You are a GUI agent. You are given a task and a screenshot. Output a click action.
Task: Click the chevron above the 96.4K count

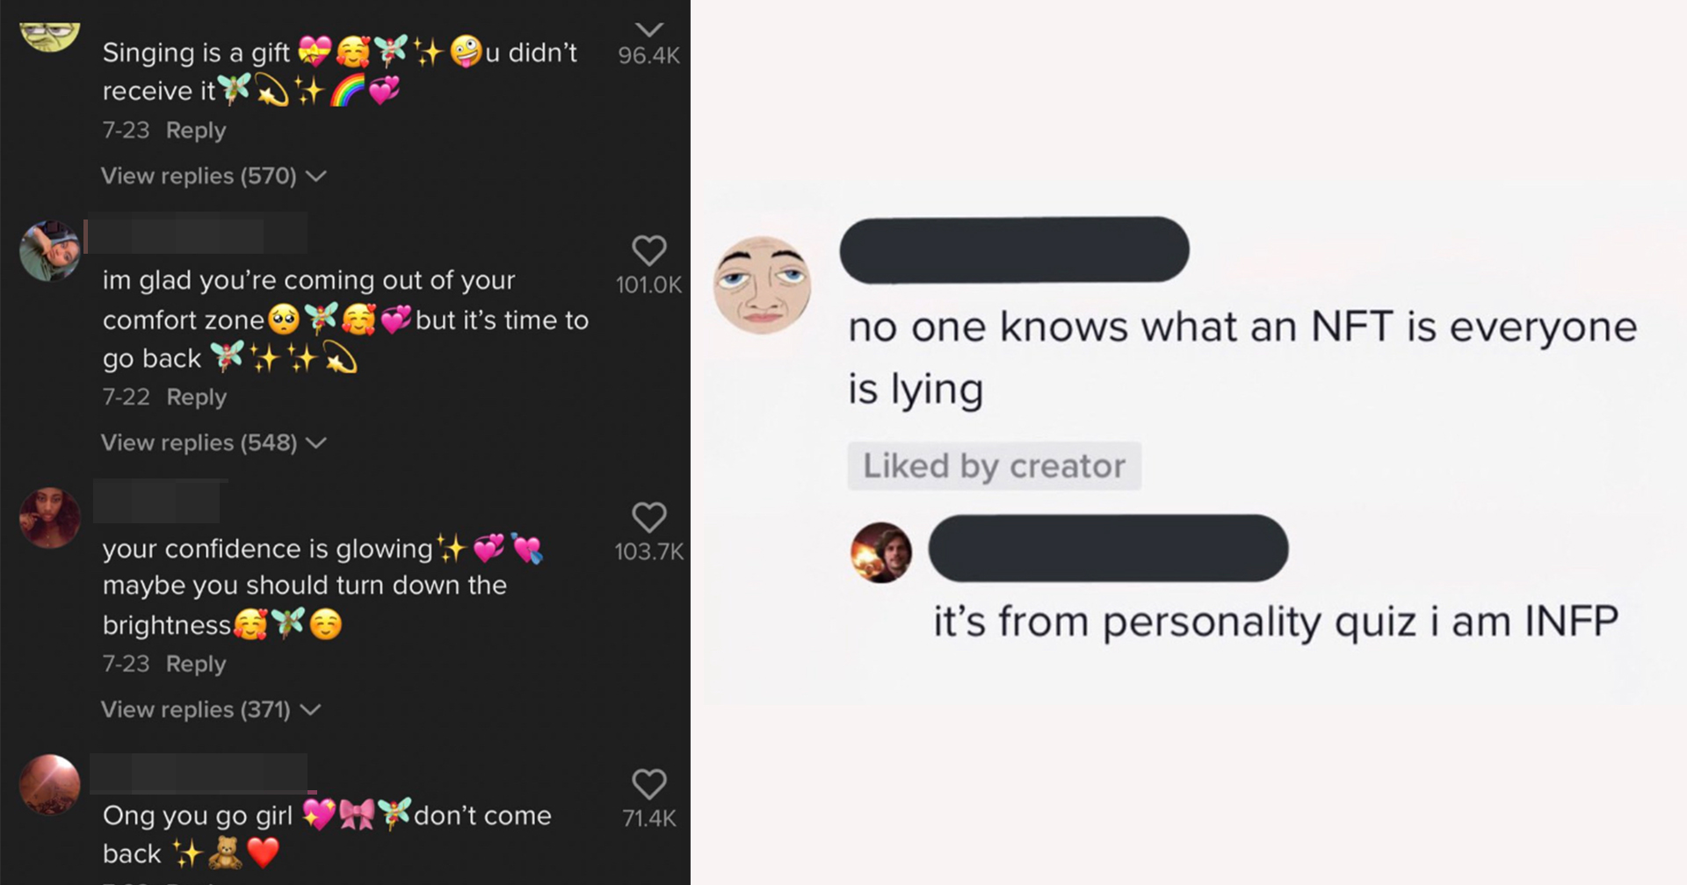(648, 31)
